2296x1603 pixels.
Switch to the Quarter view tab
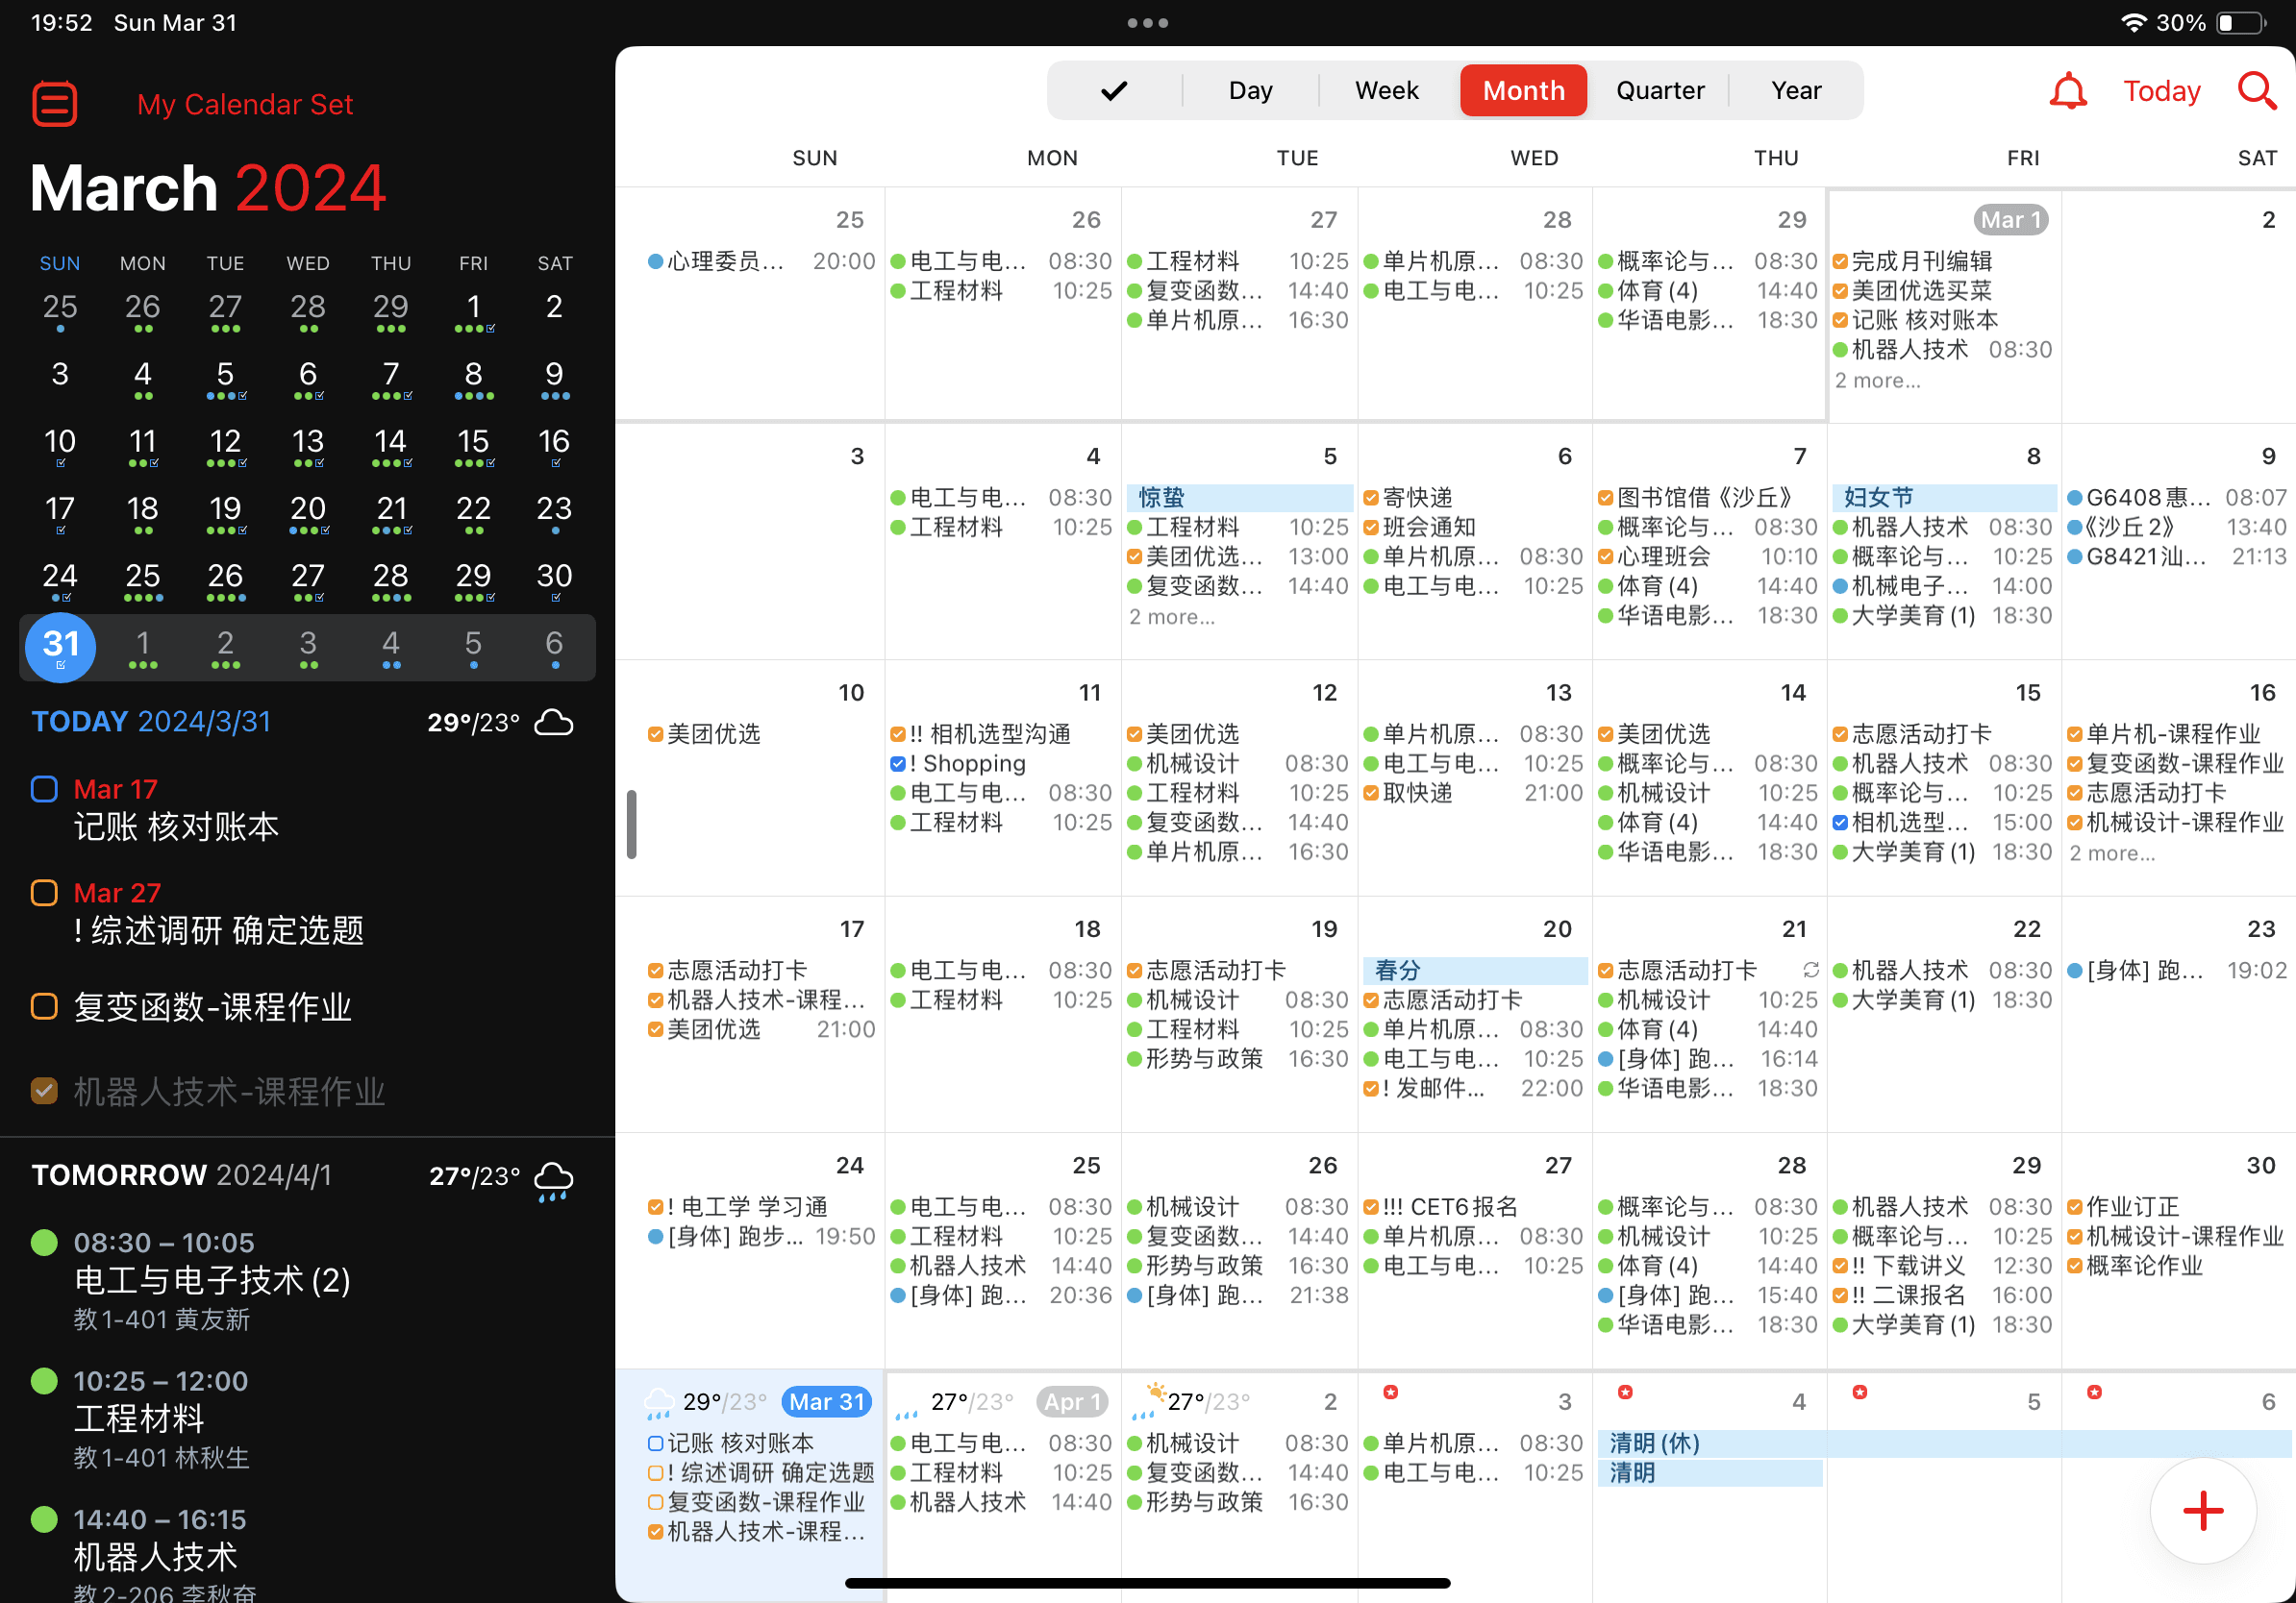1660,91
